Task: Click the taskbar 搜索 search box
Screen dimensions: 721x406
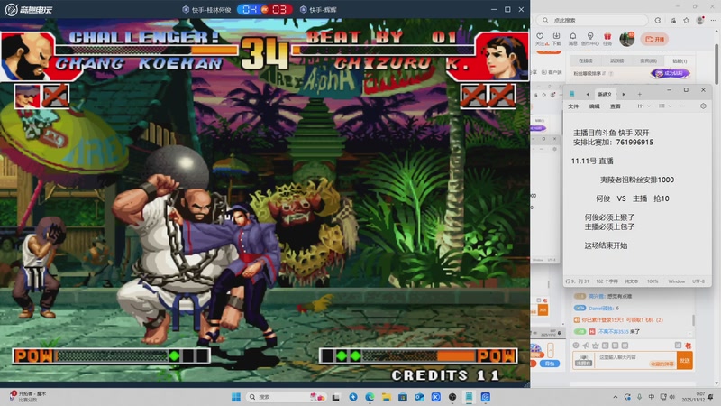Action: (x=286, y=397)
